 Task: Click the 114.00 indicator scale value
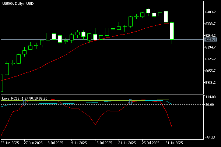(x=211, y=97)
